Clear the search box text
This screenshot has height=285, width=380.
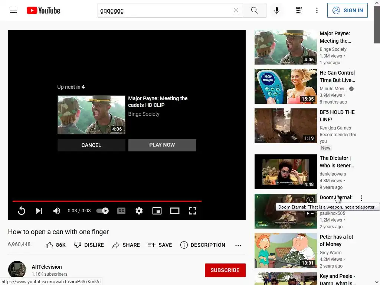(236, 10)
